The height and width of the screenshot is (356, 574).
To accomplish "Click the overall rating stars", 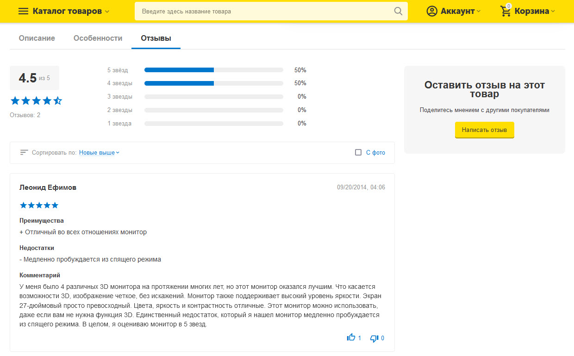I will coord(36,100).
